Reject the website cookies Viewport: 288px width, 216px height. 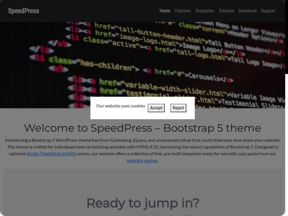tap(178, 108)
